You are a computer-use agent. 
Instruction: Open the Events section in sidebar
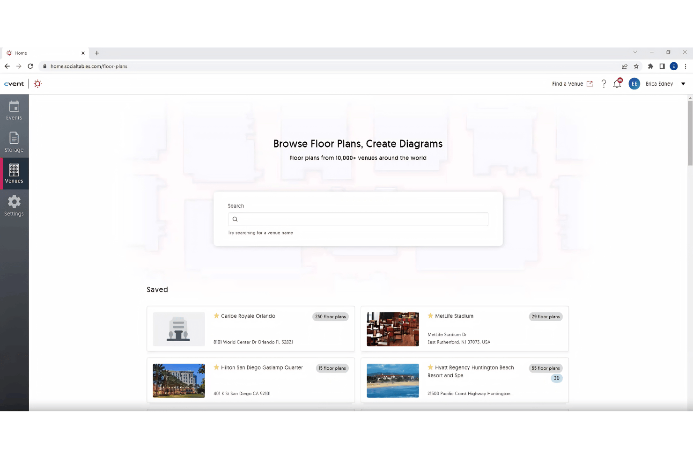pos(14,111)
